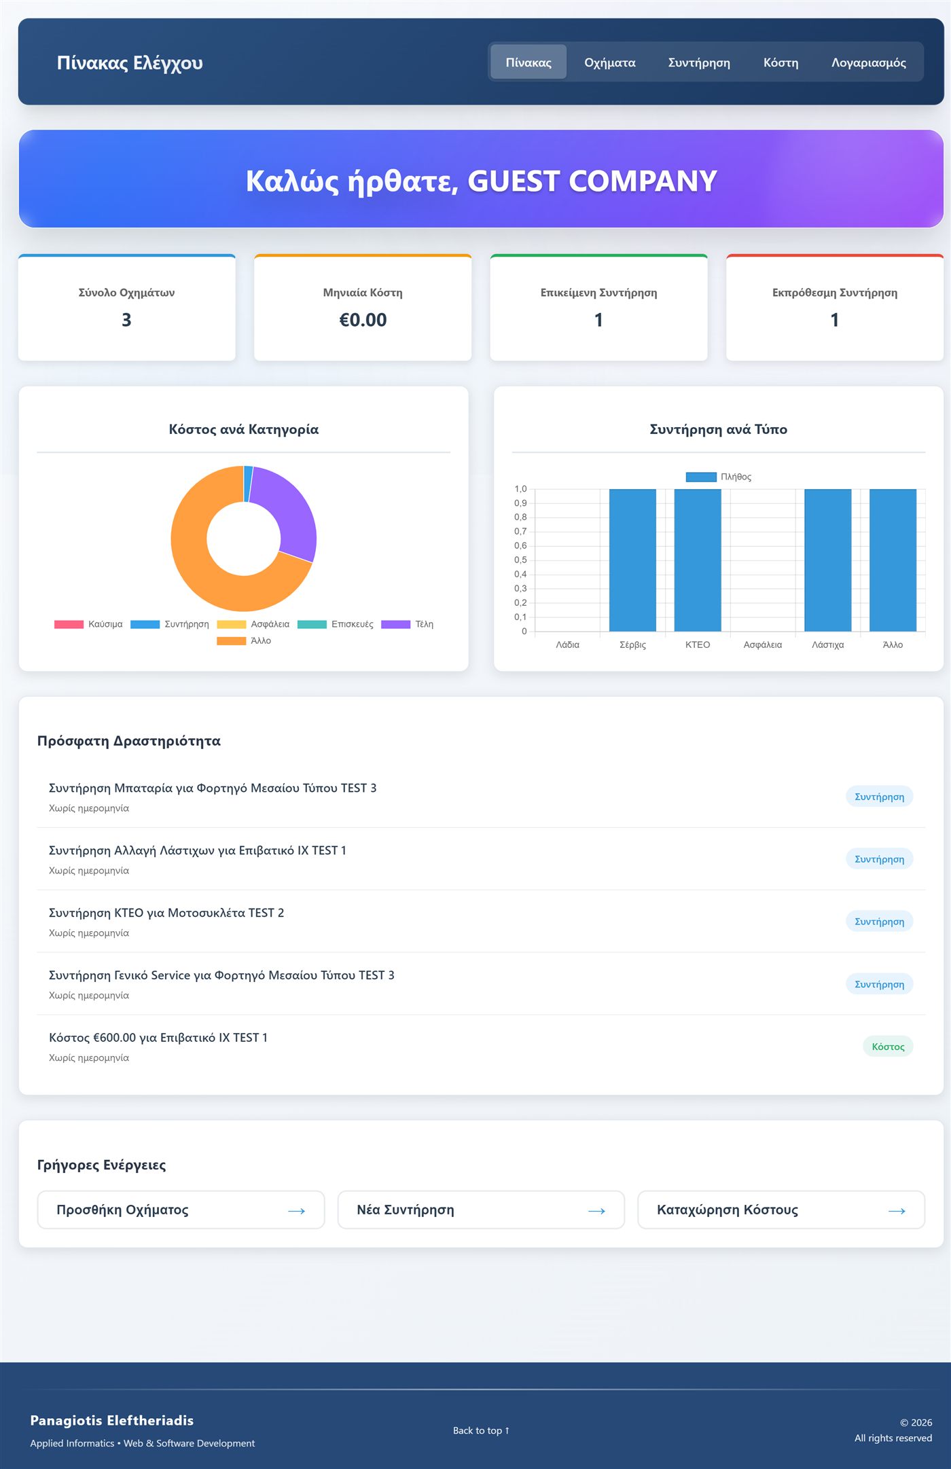This screenshot has width=951, height=1469.
Task: Open the Λογαριασμός navigation tab
Action: point(869,62)
